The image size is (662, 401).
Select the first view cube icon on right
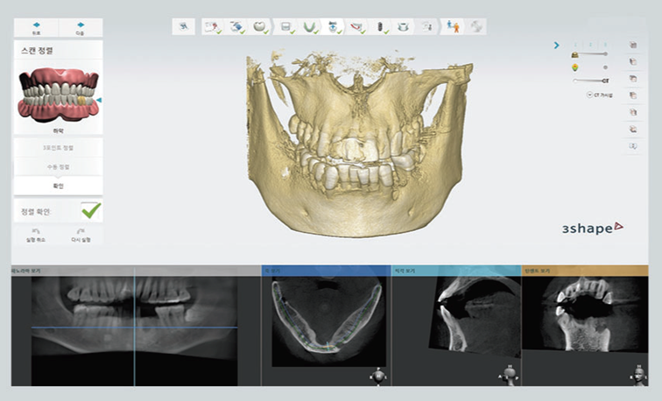tap(633, 46)
